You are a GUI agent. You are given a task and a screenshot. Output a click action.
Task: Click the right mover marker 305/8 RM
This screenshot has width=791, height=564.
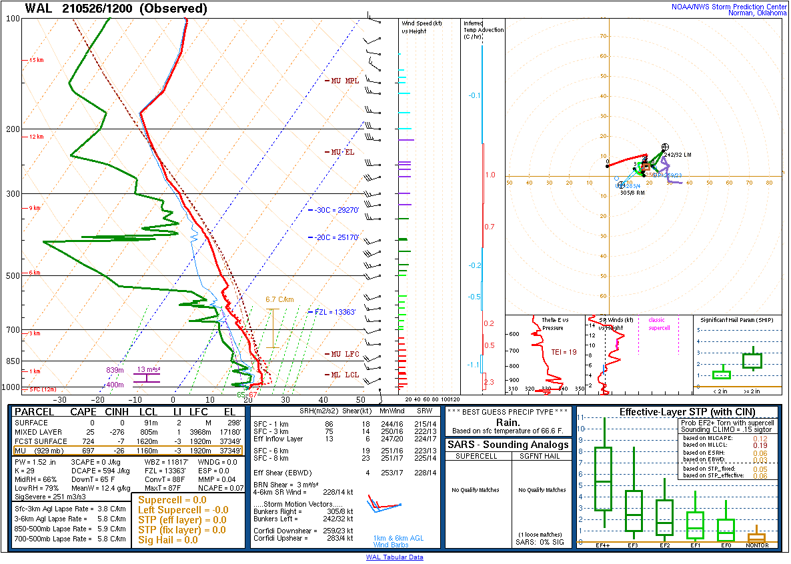(x=621, y=185)
